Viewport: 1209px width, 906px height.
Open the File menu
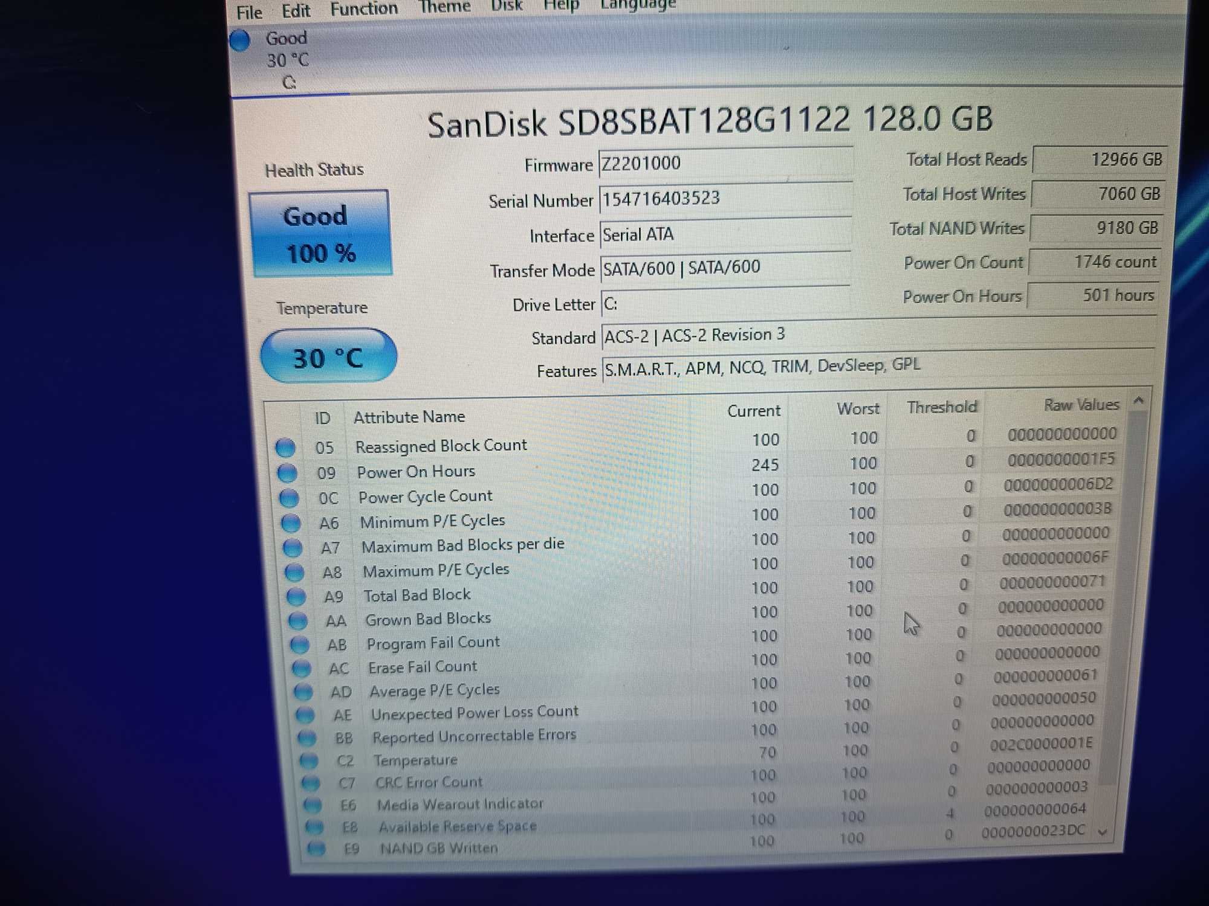tap(249, 12)
